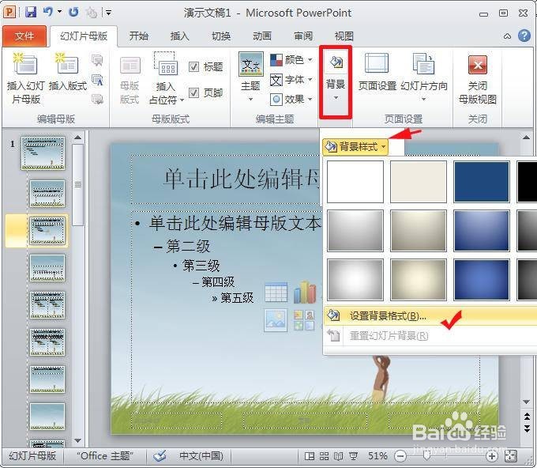Select slide master thumbnail number 1
The image size is (537, 468).
(x=43, y=153)
